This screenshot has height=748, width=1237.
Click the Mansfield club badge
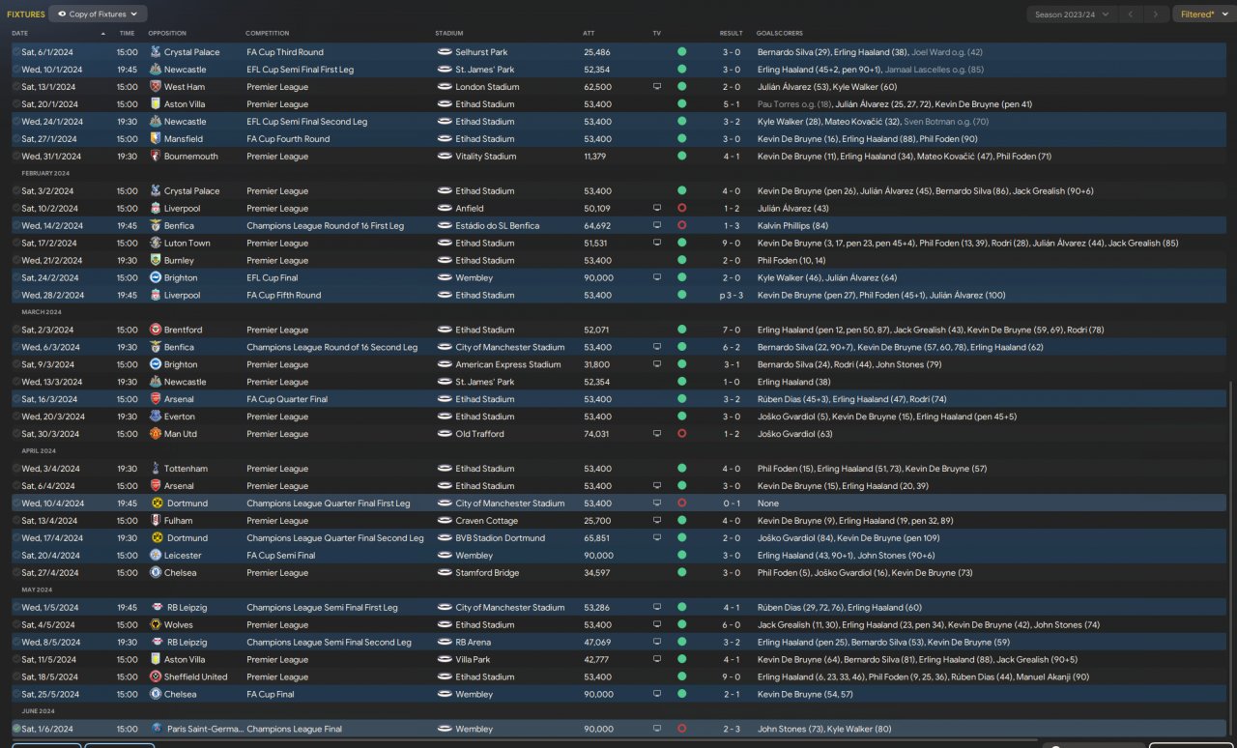(x=156, y=139)
